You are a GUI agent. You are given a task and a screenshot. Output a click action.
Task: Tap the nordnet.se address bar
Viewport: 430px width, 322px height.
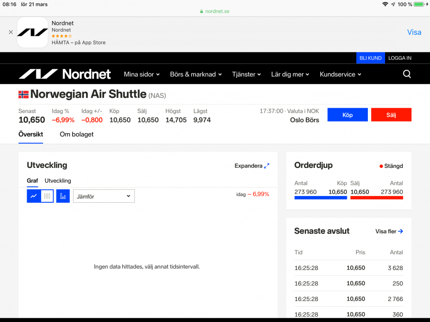tap(215, 11)
